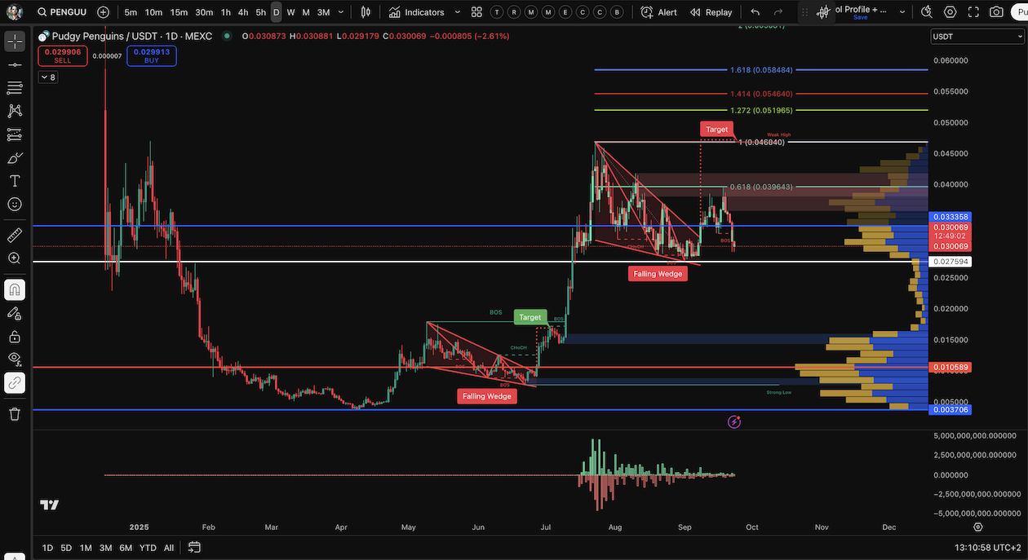Image resolution: width=1028 pixels, height=560 pixels.
Task: Expand the collapsed indicators legend showing 8
Action: click(47, 77)
